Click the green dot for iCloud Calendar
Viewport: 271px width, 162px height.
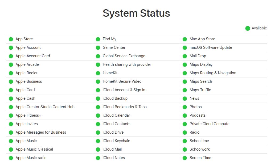pyautogui.click(x=98, y=116)
